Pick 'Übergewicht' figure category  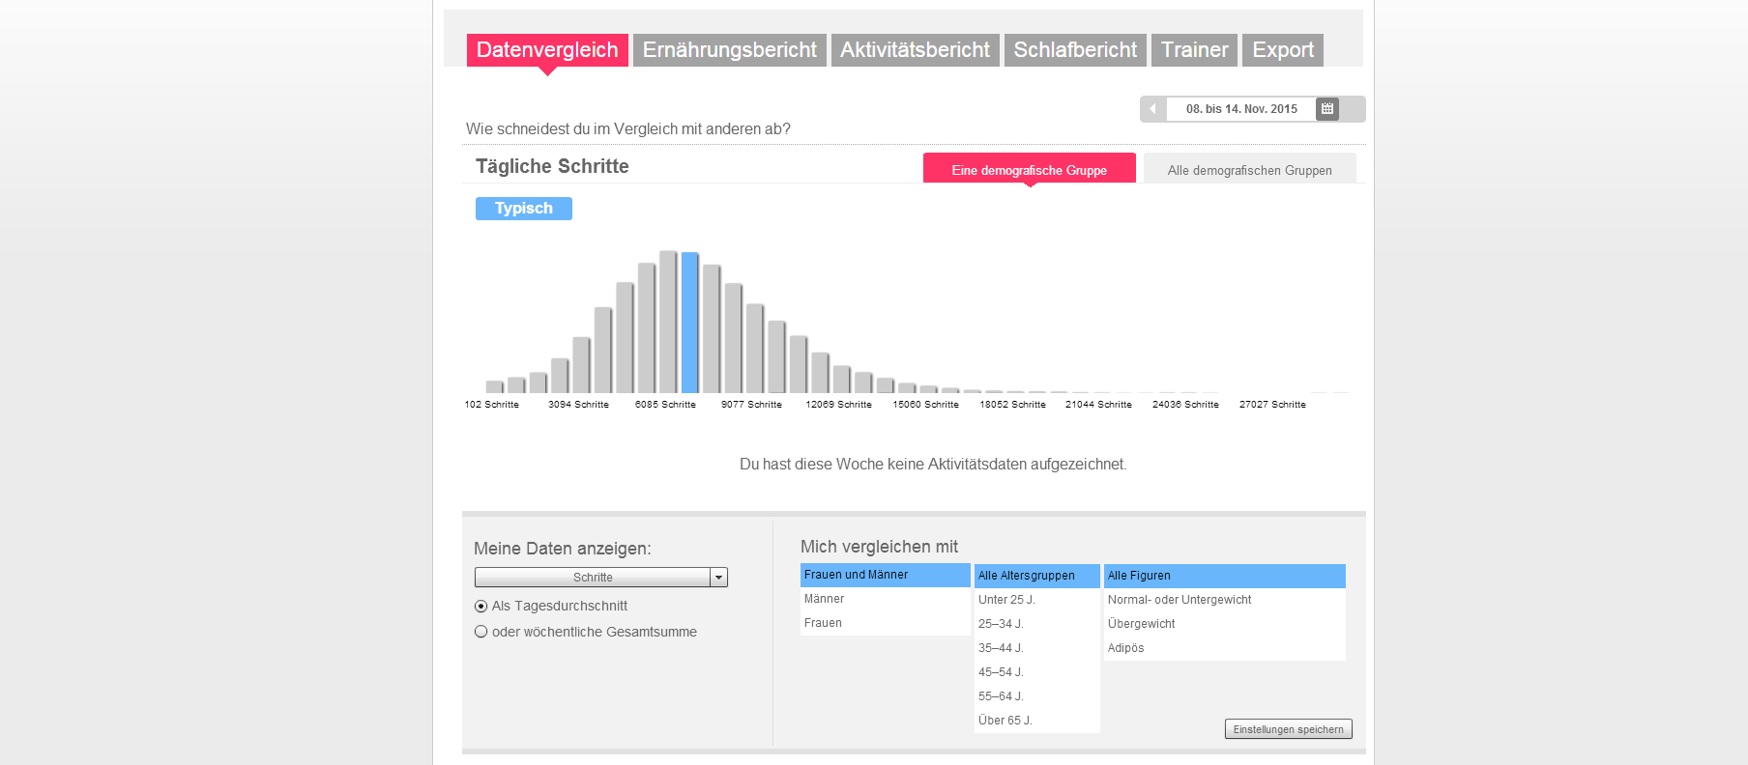pyautogui.click(x=1142, y=624)
